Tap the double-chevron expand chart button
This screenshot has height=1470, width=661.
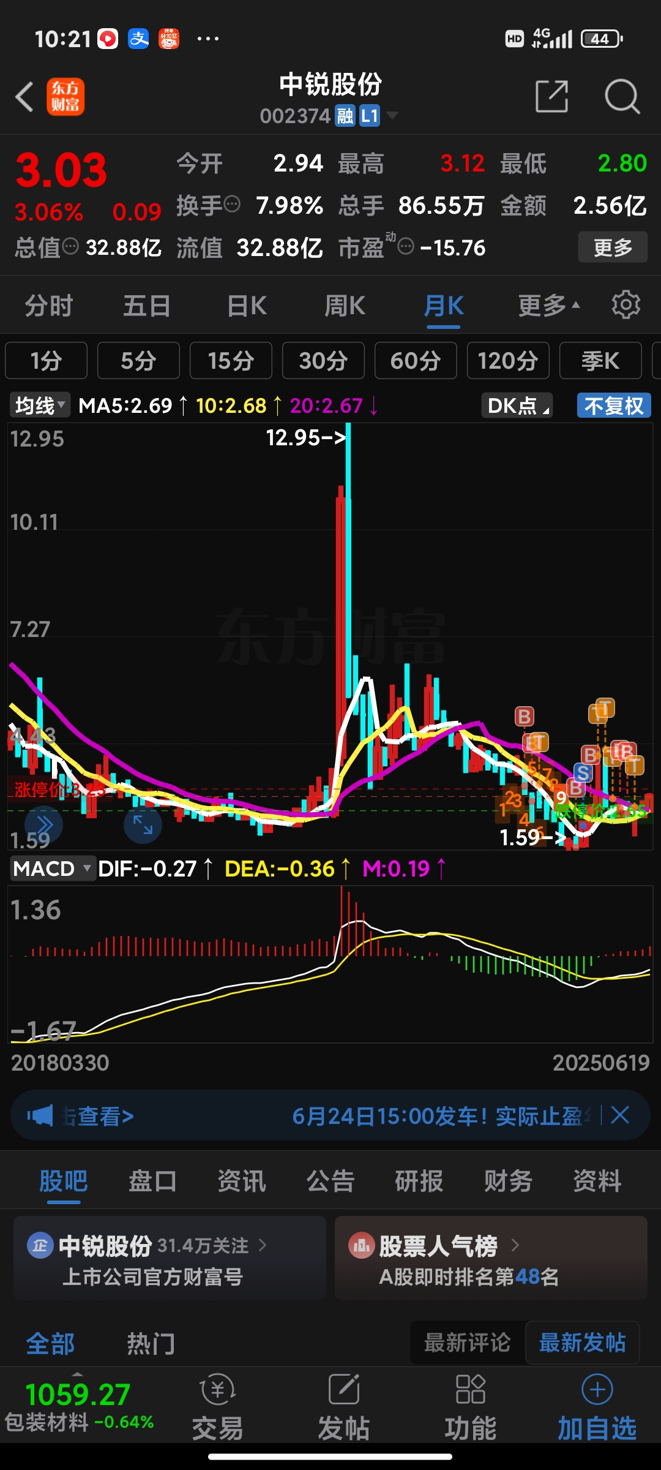[x=44, y=825]
